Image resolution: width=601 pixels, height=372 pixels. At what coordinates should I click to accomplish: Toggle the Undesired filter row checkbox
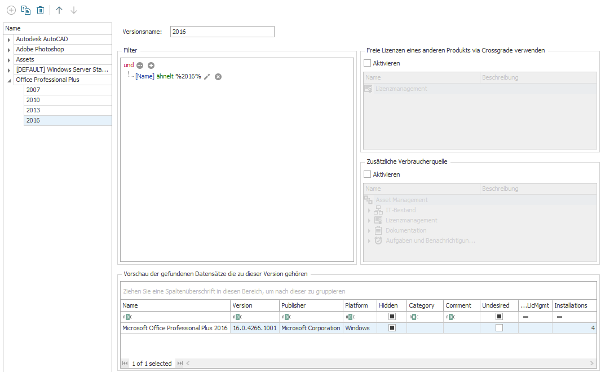click(x=499, y=317)
